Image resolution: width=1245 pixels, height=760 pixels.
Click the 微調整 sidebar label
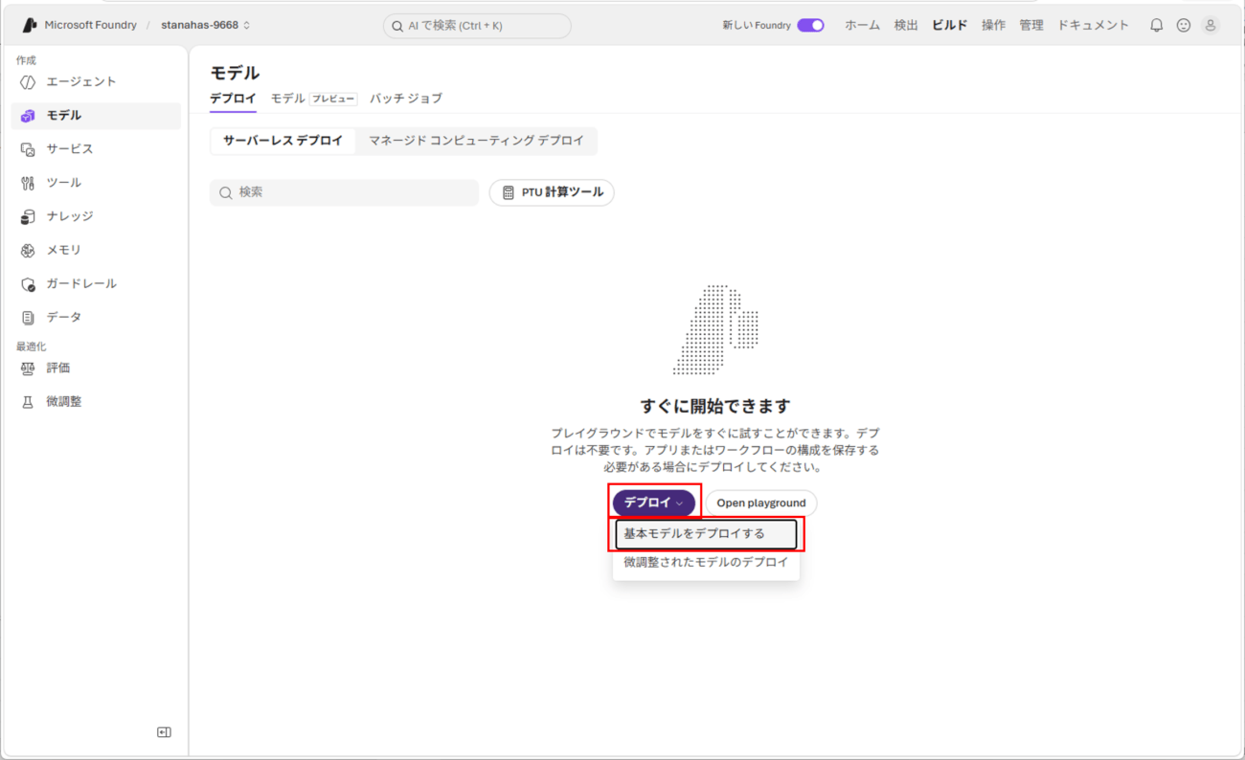pyautogui.click(x=64, y=402)
